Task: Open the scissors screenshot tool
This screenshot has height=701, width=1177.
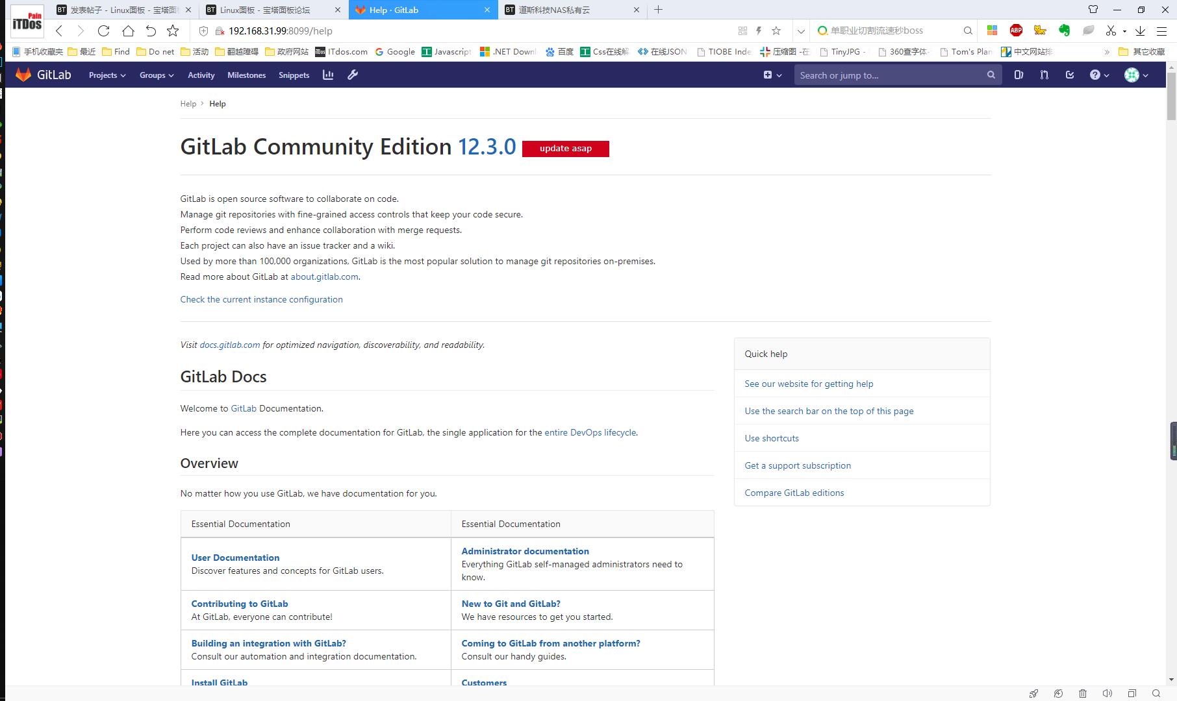Action: tap(1111, 31)
